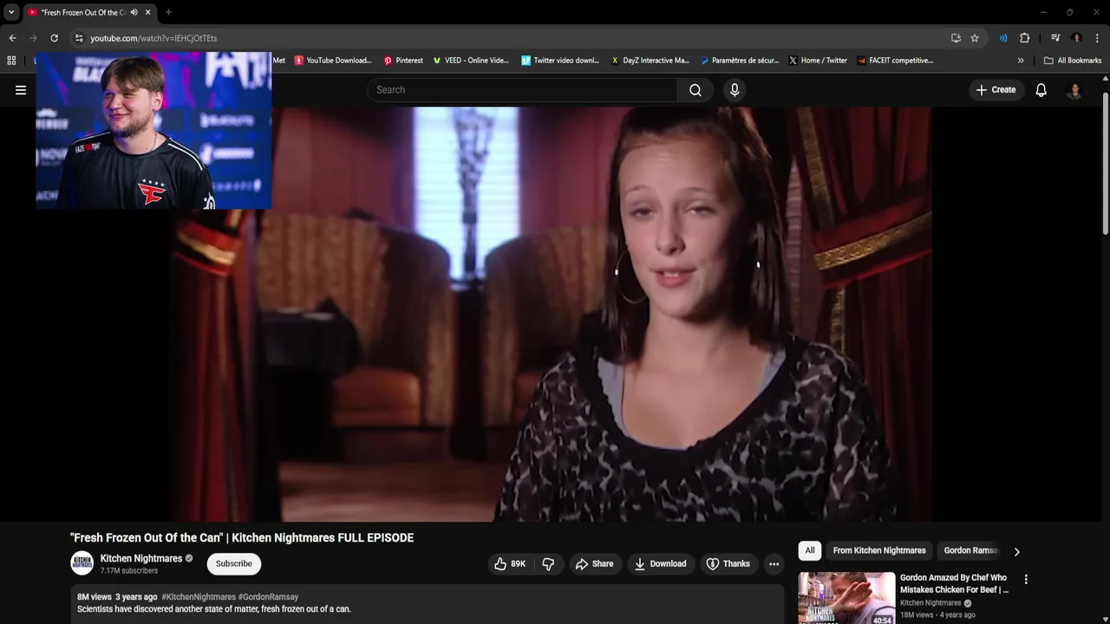This screenshot has height=624, width=1110.
Task: Open the YouTube hamburger guide menu
Action: [21, 90]
